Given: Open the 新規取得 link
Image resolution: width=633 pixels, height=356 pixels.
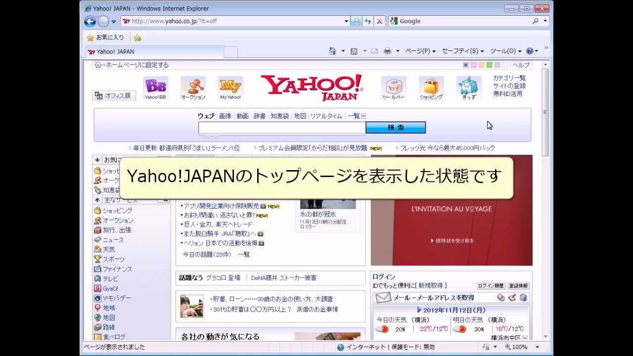Looking at the screenshot, I should (x=431, y=286).
